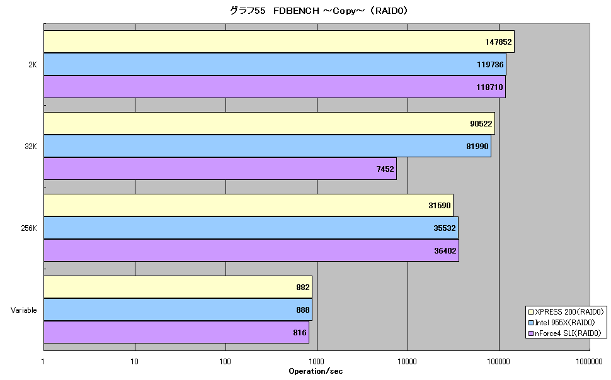Click the value label 119736
Viewport: 611px width, 380px height.
point(490,65)
